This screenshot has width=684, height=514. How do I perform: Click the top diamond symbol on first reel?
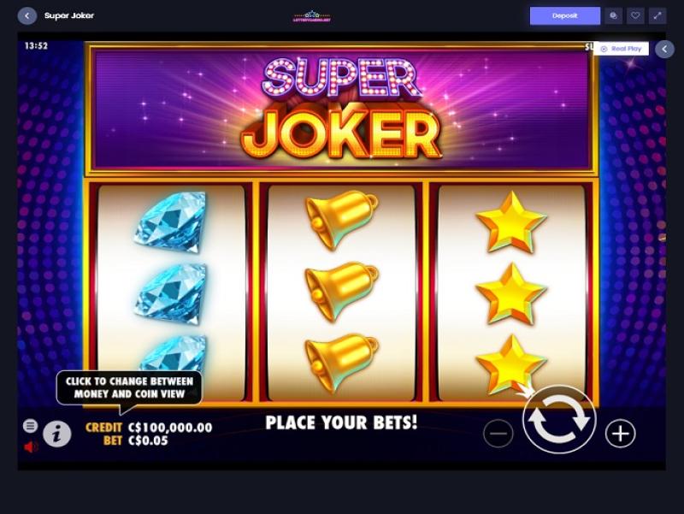pos(170,222)
